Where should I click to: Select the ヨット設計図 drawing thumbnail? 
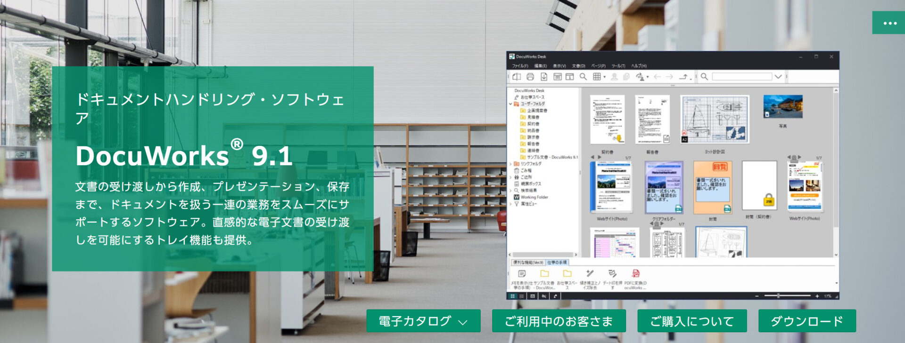click(x=715, y=120)
